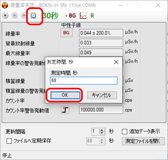Close the 測定時間 dialog with X
Screen dimensions: 168x160
click(x=116, y=62)
